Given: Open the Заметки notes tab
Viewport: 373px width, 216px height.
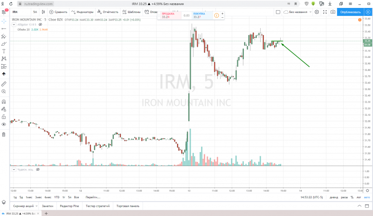Looking at the screenshot, I should tap(48, 206).
